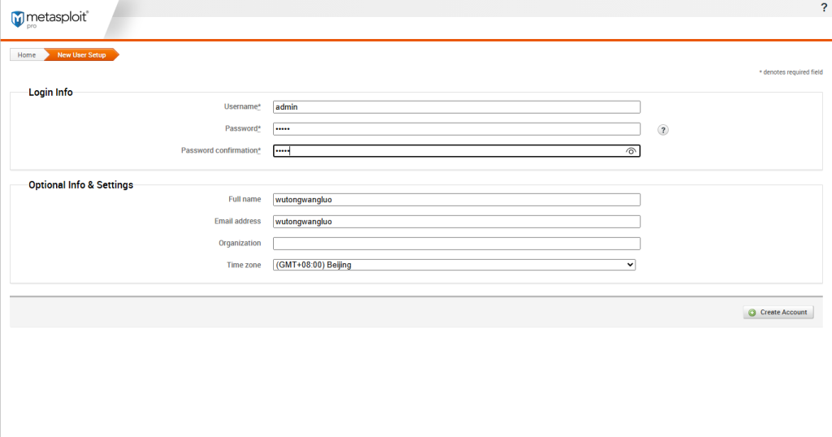Open help via top-right question mark
Image resolution: width=832 pixels, height=437 pixels.
[824, 7]
